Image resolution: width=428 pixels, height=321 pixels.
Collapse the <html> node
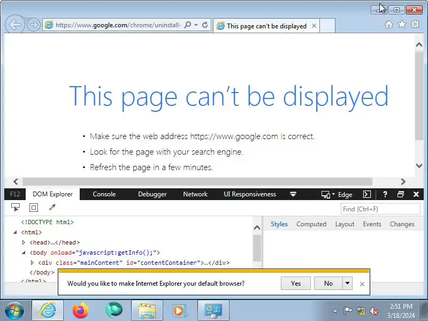15,232
